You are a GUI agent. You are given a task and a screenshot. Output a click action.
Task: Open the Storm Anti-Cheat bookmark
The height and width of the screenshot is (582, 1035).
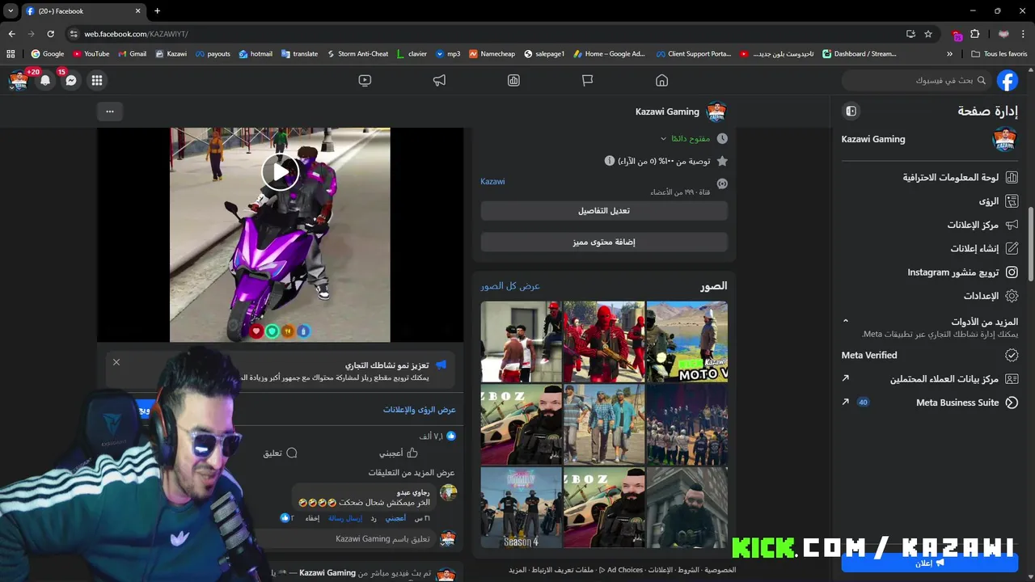point(357,54)
